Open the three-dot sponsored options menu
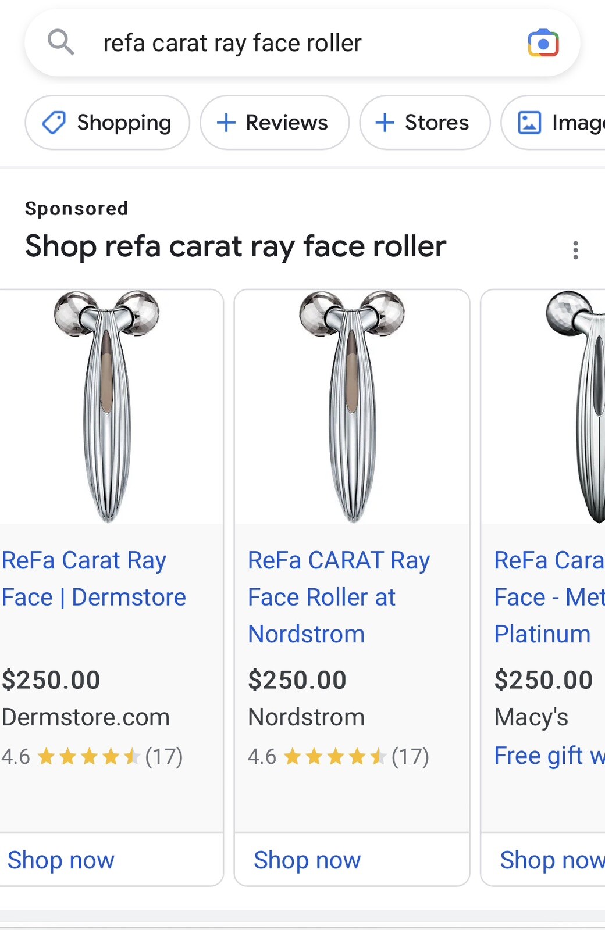 pyautogui.click(x=575, y=250)
